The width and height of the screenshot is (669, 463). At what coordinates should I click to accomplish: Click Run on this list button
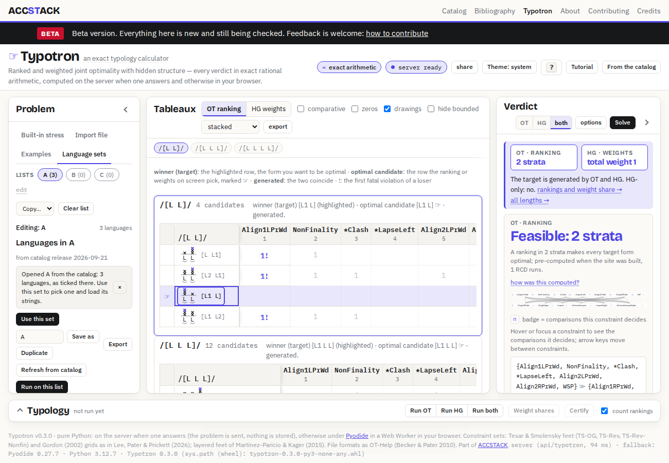42,387
